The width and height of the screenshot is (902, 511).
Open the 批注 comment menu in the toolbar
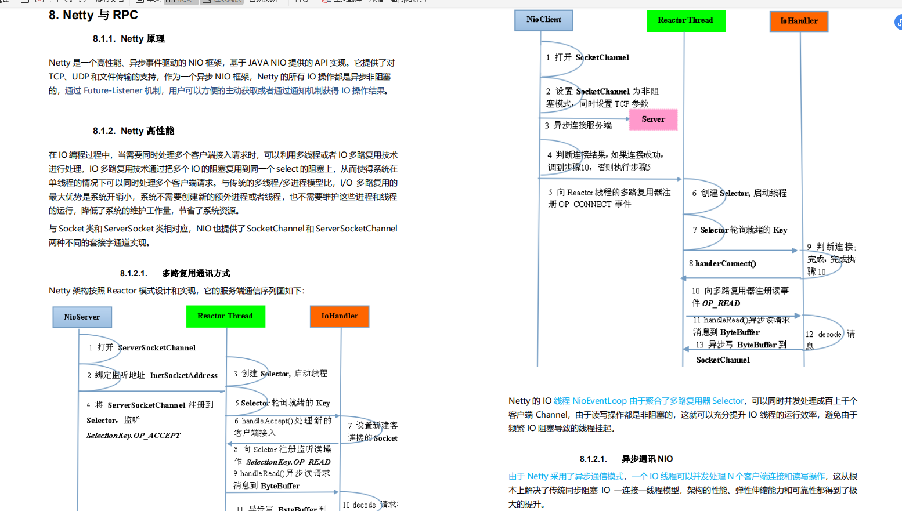click(x=375, y=3)
